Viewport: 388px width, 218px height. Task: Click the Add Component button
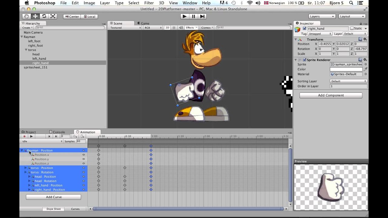point(331,95)
